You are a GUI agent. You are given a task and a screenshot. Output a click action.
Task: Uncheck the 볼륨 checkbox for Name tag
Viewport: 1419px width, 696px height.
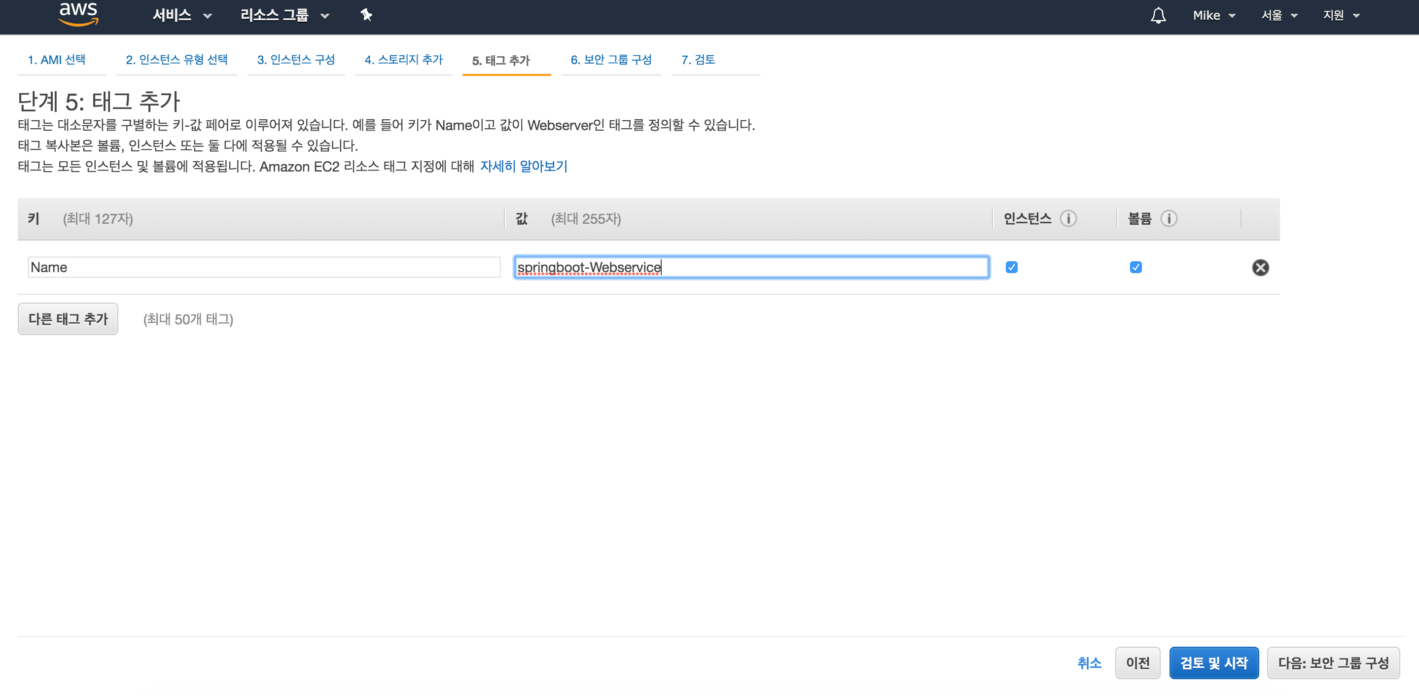(x=1136, y=268)
